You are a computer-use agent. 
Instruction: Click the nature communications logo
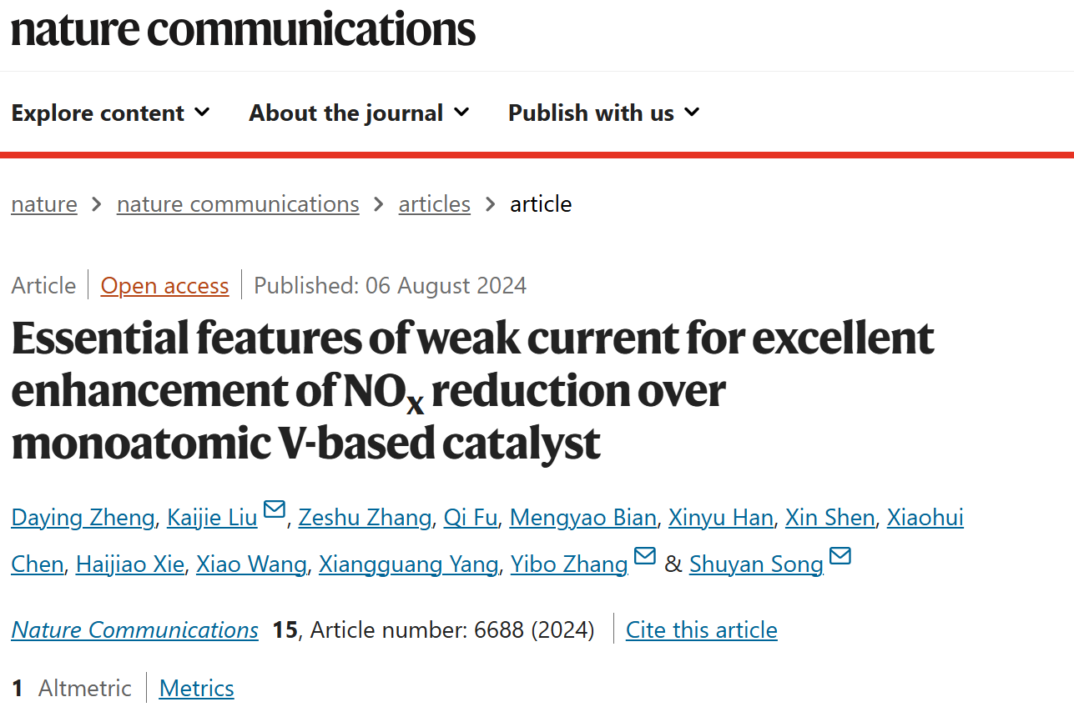243,28
